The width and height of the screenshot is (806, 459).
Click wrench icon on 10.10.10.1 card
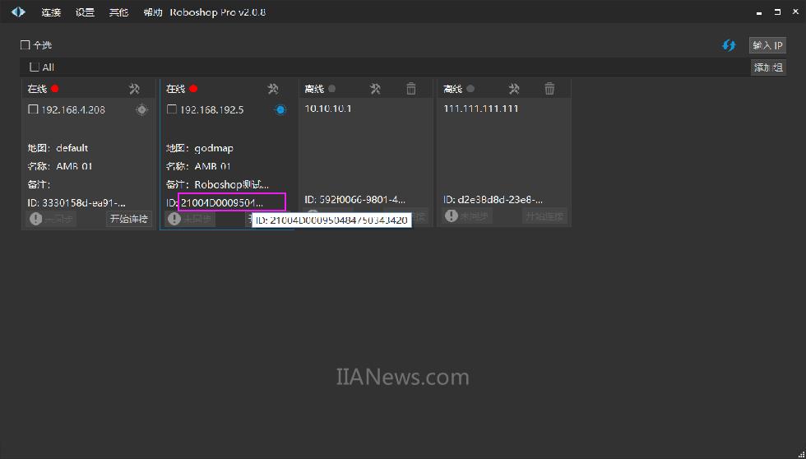[x=375, y=89]
